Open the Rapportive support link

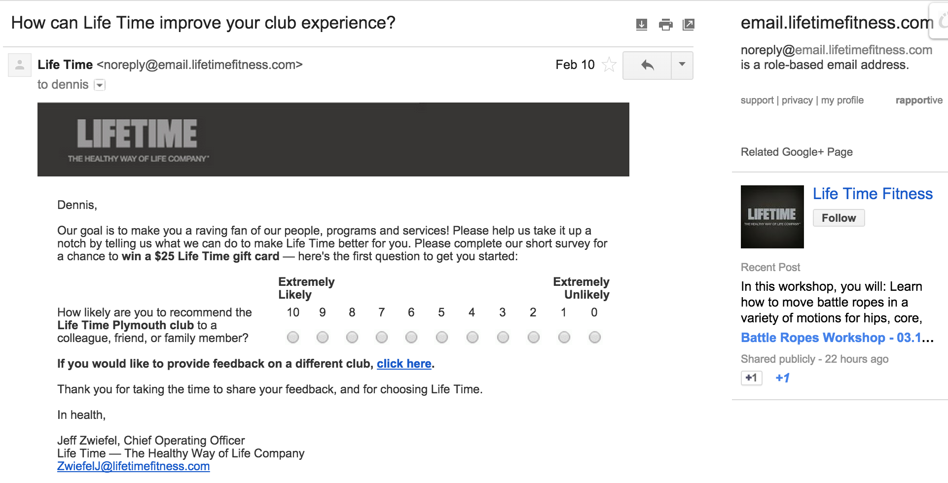click(x=757, y=100)
